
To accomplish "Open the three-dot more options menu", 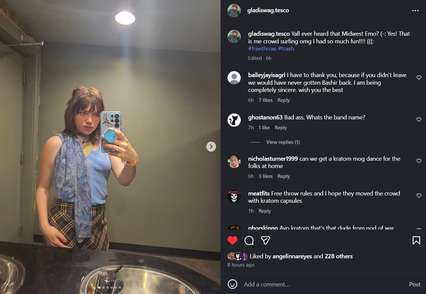I will pos(415,11).
